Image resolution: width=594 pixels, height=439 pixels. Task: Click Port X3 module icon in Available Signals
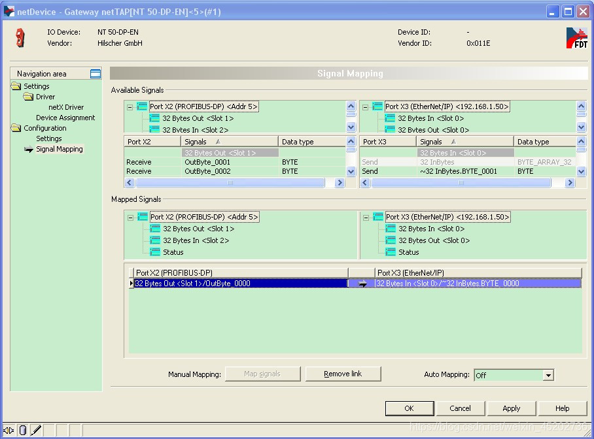[377, 106]
